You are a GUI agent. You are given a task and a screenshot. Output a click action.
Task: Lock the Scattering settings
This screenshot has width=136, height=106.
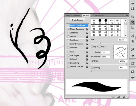(x=87, y=33)
